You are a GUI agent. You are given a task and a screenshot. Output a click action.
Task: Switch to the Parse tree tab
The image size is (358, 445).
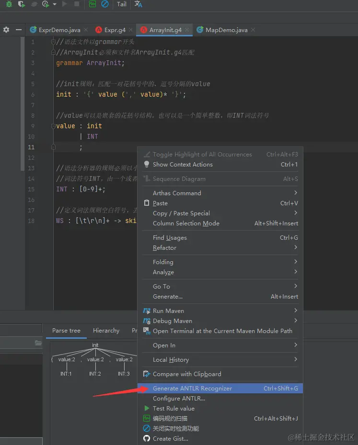tap(66, 331)
